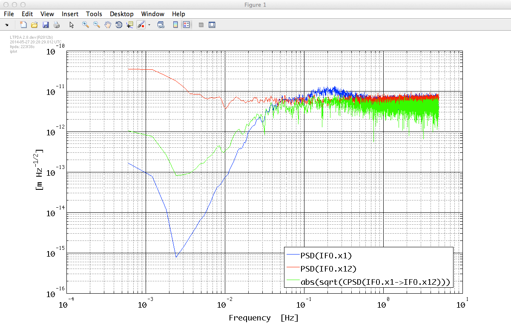The image size is (511, 329).
Task: Open the Help menu
Action: point(178,14)
